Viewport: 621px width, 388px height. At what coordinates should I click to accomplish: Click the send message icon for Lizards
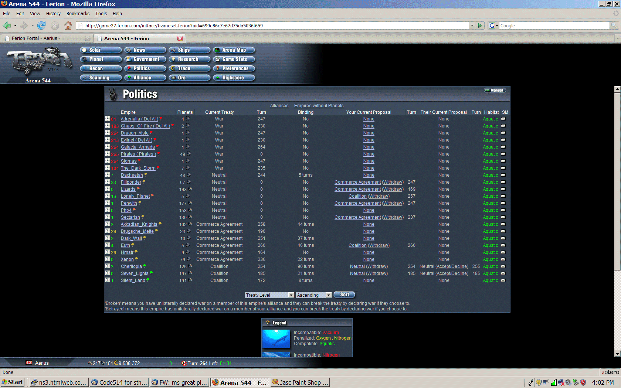point(503,189)
